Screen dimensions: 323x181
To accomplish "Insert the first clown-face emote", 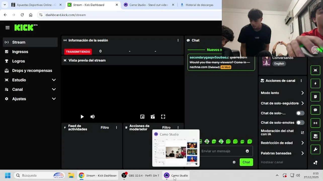I will point(207,142).
